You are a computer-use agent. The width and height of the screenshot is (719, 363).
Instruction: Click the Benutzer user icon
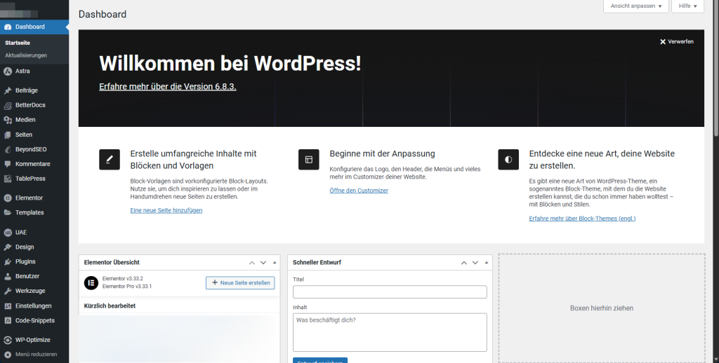point(8,277)
